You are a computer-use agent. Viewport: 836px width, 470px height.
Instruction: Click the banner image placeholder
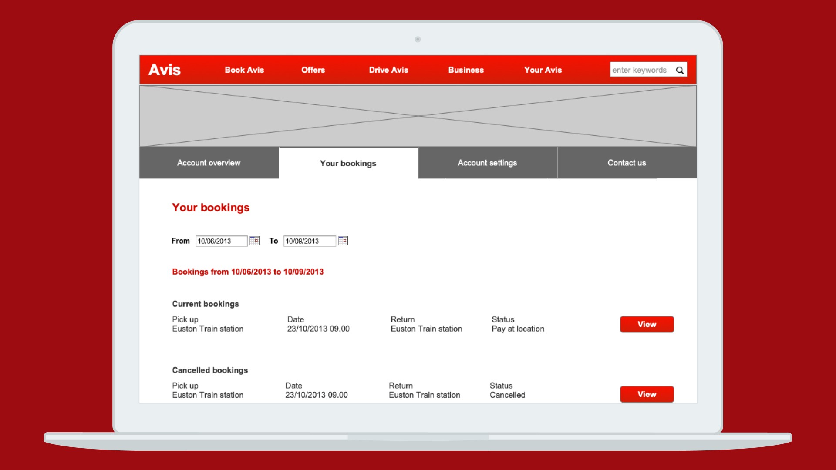(x=418, y=116)
